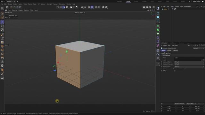Open Edit Render Settings icon

tap(150, 7)
